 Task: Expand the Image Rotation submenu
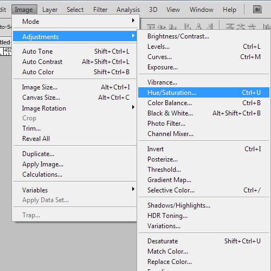pyautogui.click(x=75, y=108)
